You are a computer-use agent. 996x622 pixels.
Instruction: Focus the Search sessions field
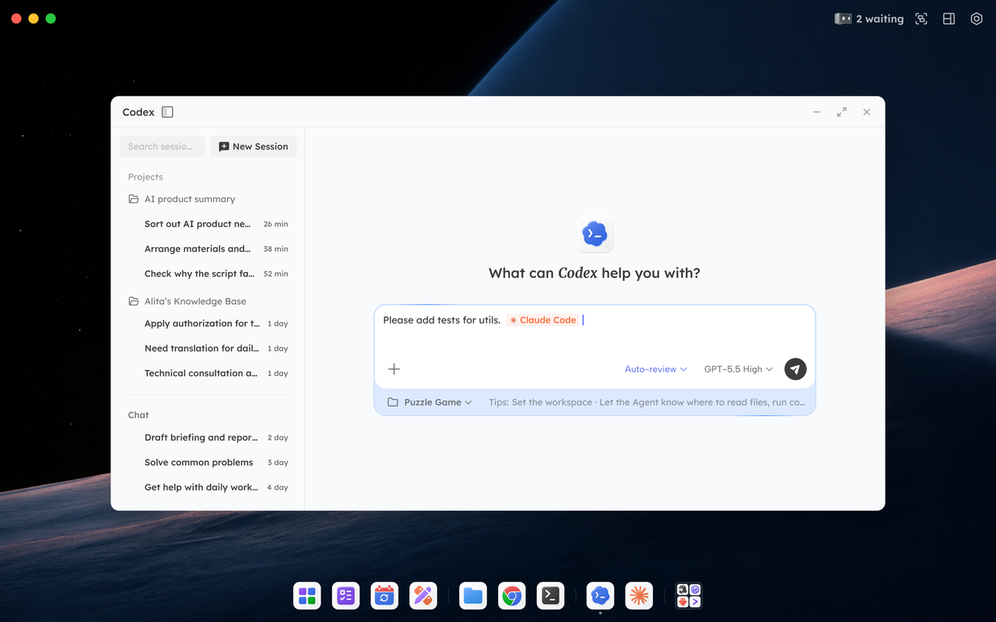(x=162, y=146)
